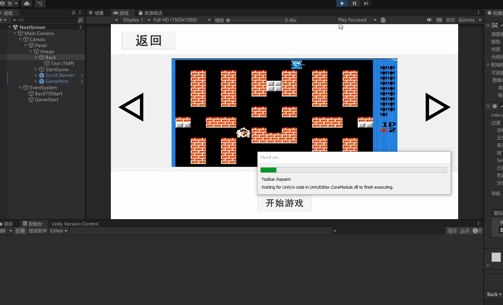Open the GameItem prefab via its right chevron
Image resolution: width=503 pixels, height=305 pixels.
(x=82, y=81)
